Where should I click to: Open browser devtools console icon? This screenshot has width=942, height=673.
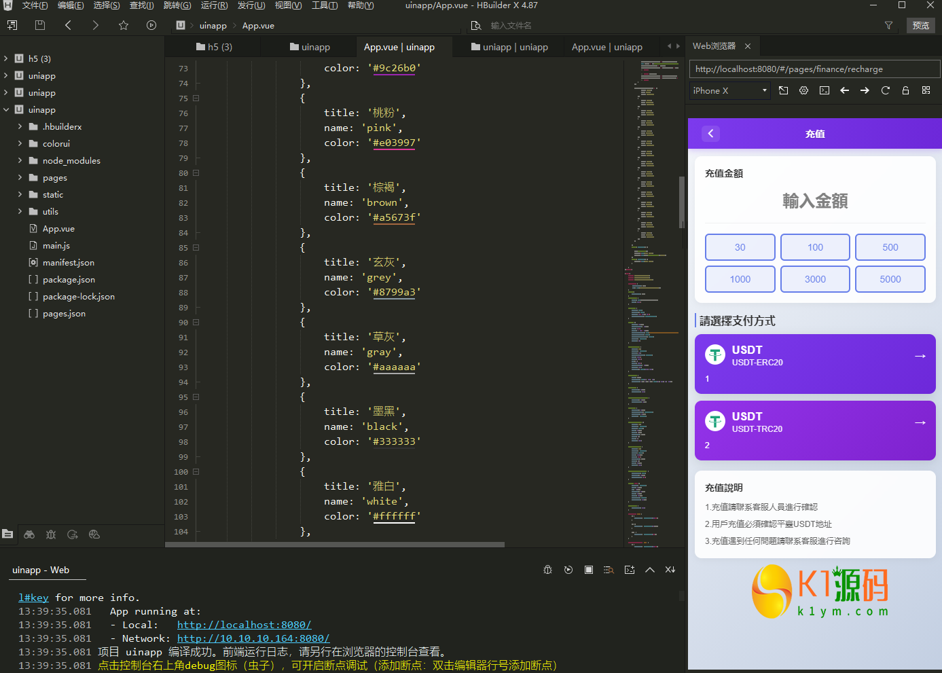[x=824, y=90]
